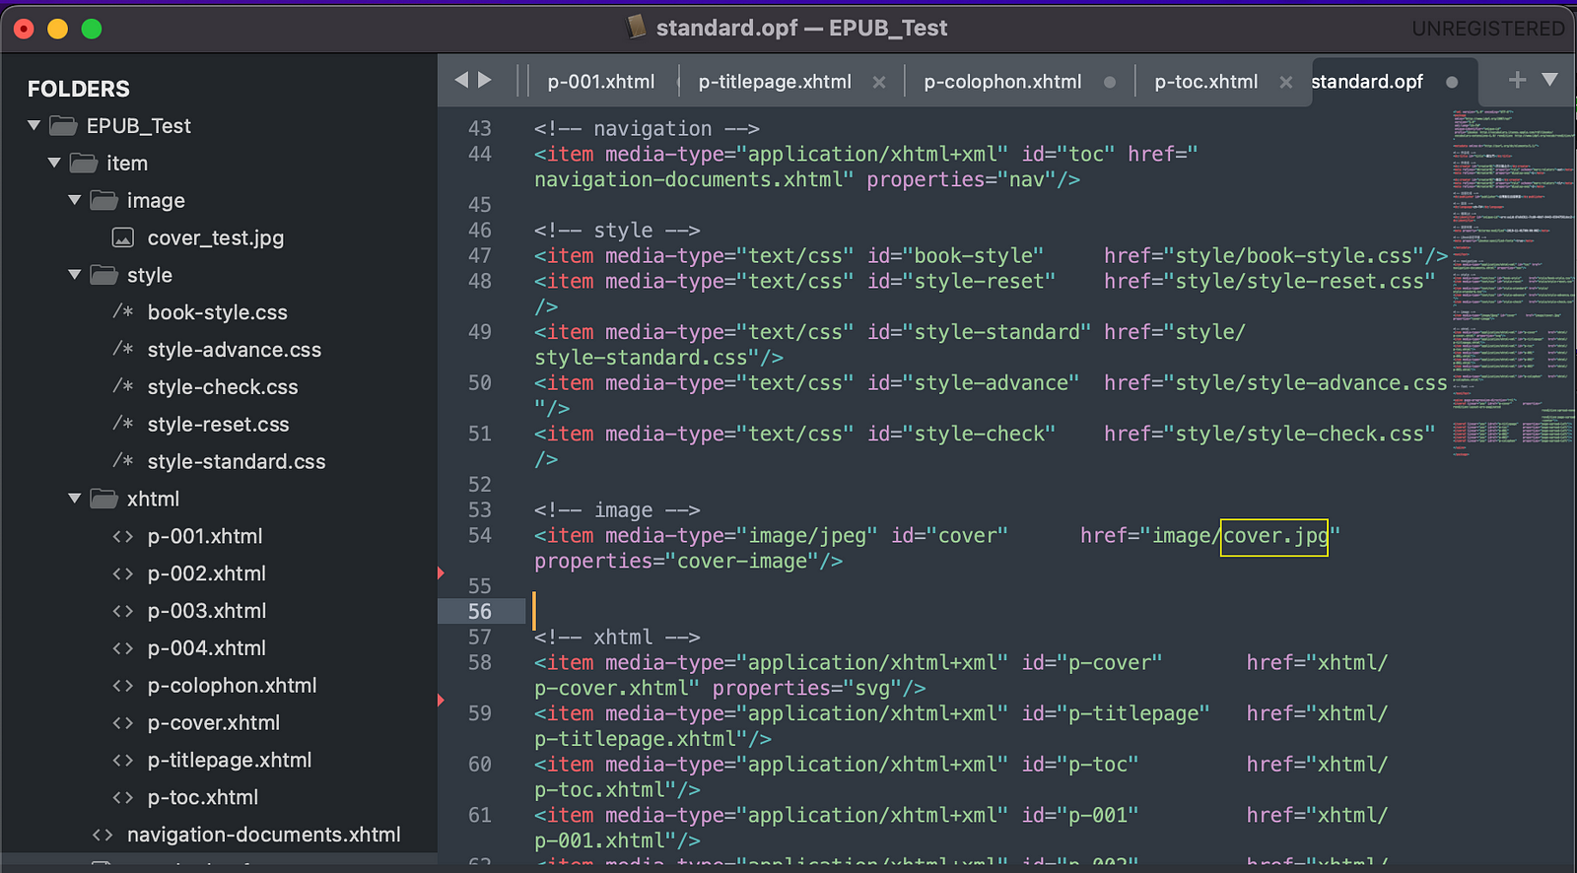Click line number 54 in gutter
This screenshot has height=873, width=1577.
480,536
